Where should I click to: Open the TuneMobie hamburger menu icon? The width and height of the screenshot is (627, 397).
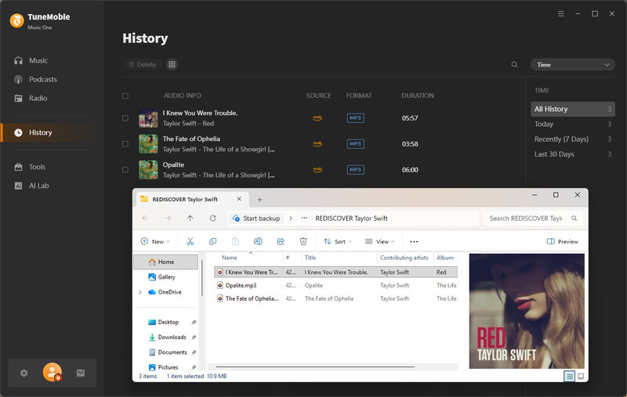click(x=561, y=13)
